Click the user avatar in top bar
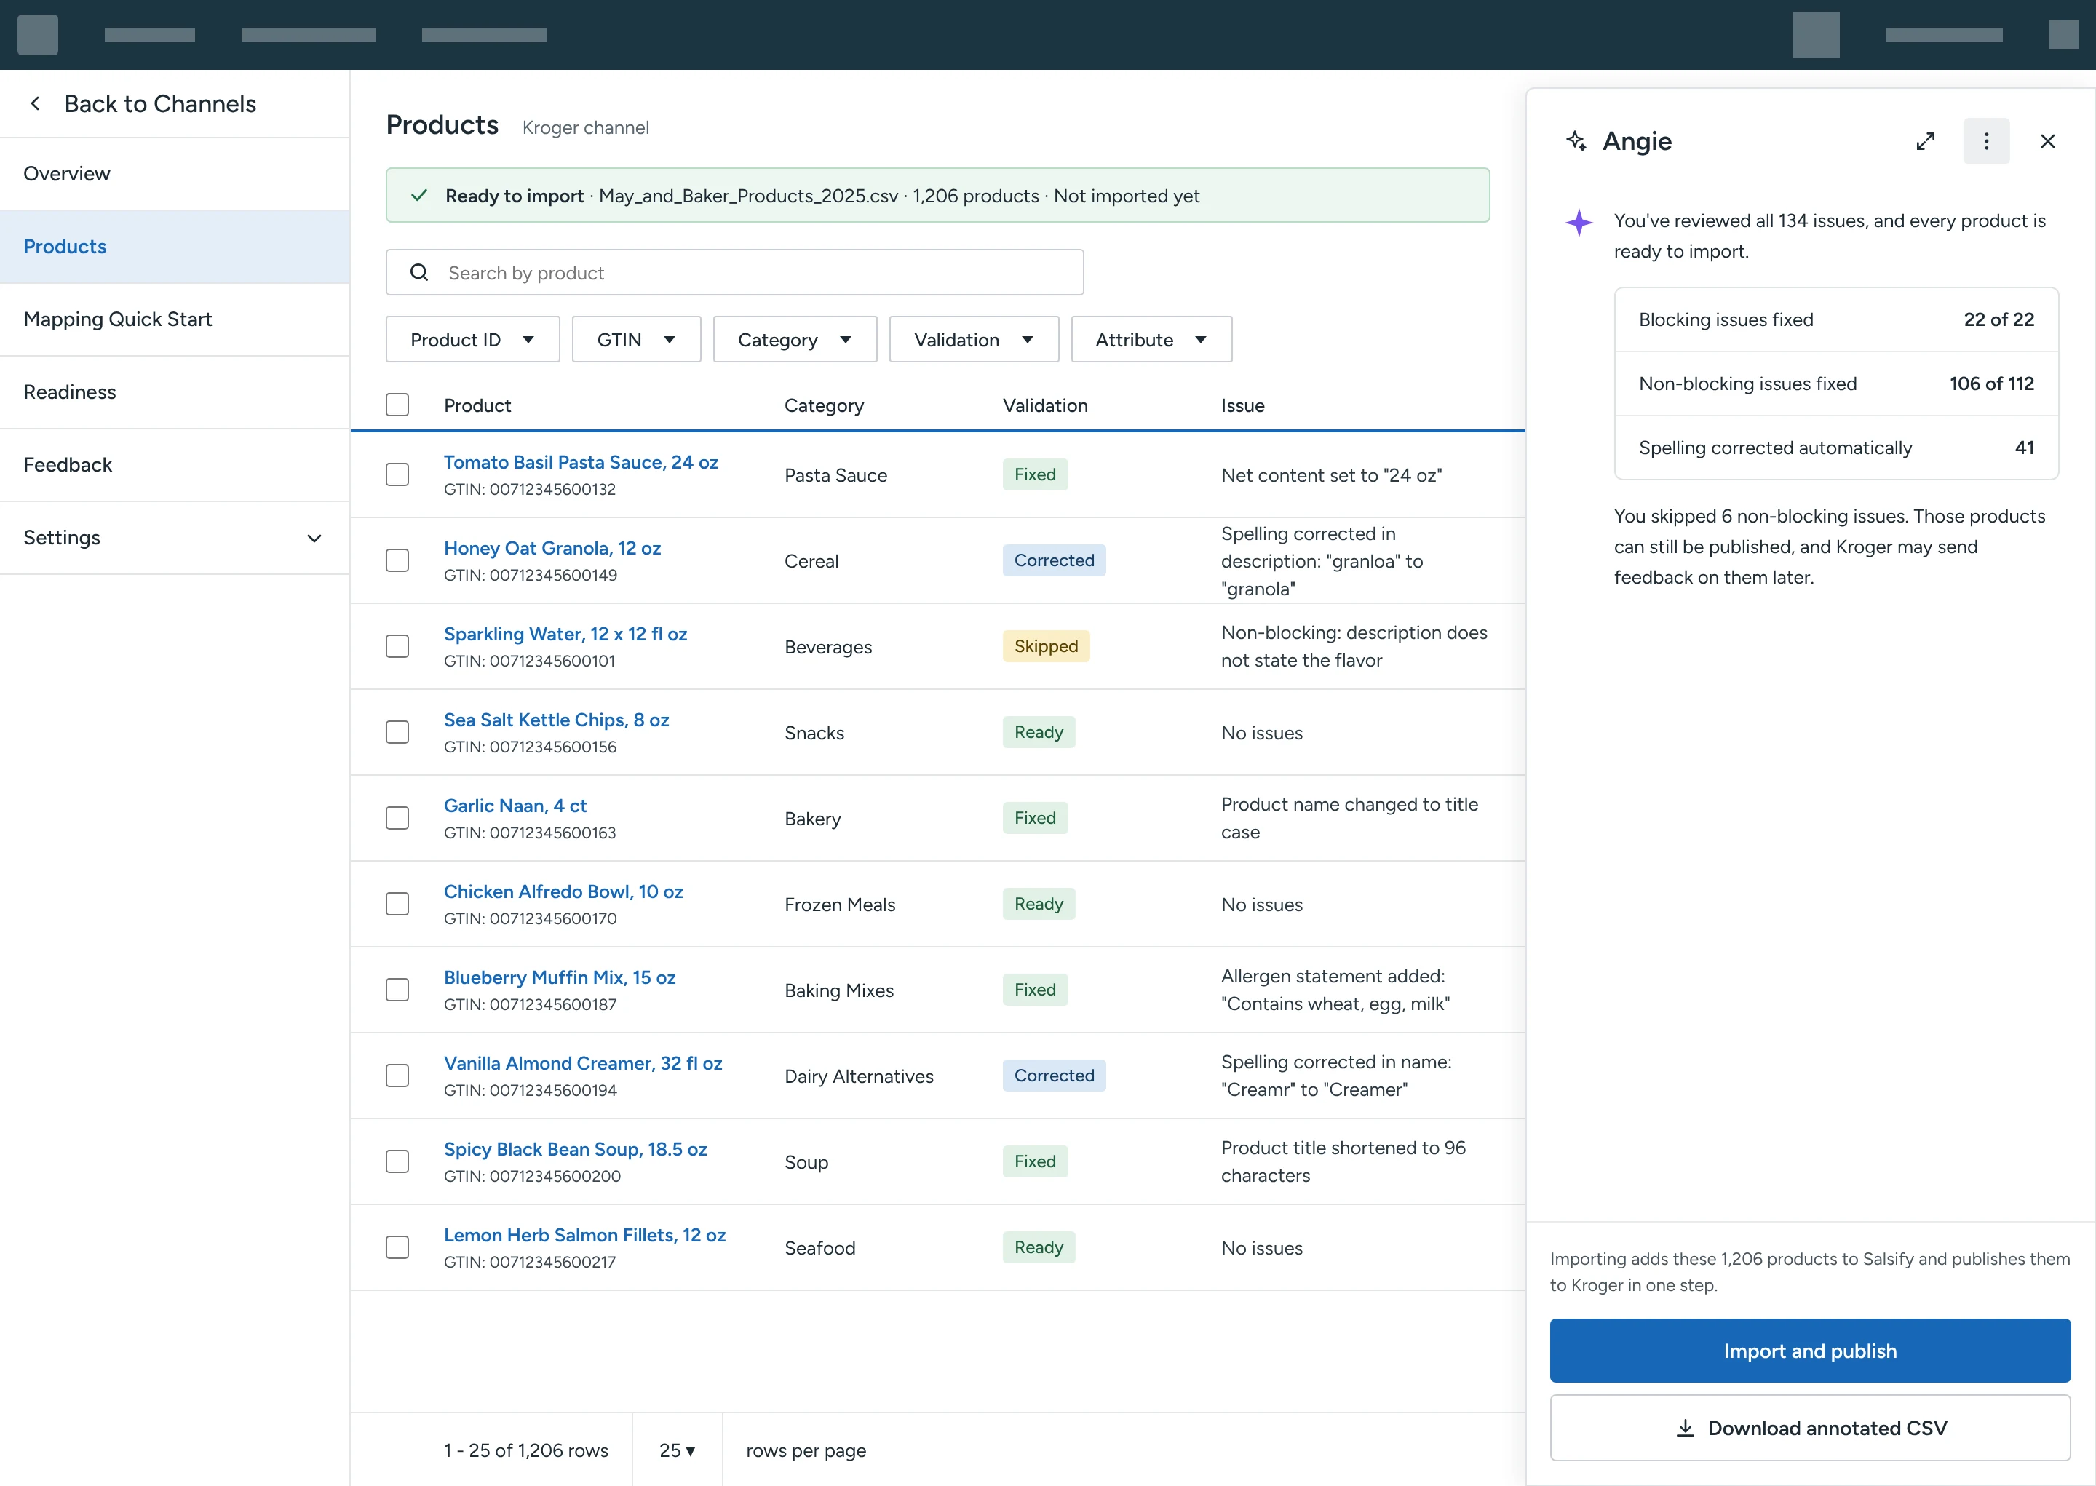The image size is (2096, 1486). [x=1816, y=35]
